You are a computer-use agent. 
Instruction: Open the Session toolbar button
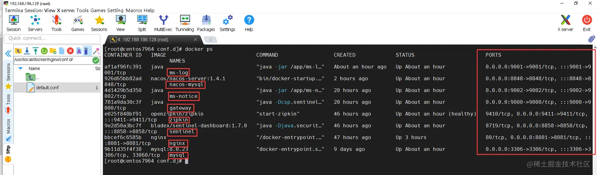click(x=13, y=23)
